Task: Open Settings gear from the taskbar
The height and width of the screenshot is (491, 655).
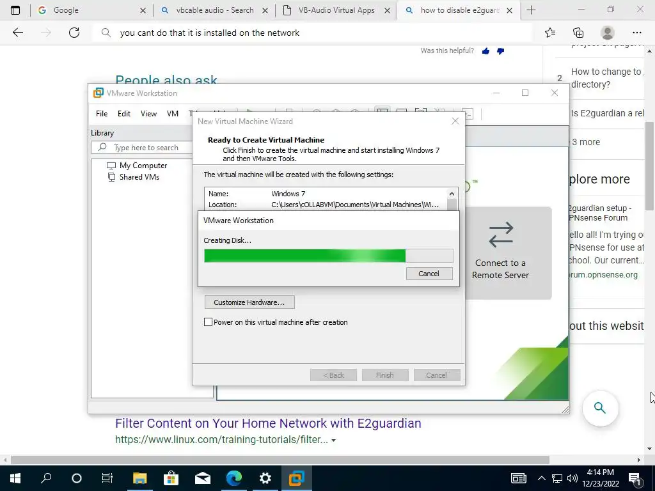Action: click(x=265, y=478)
